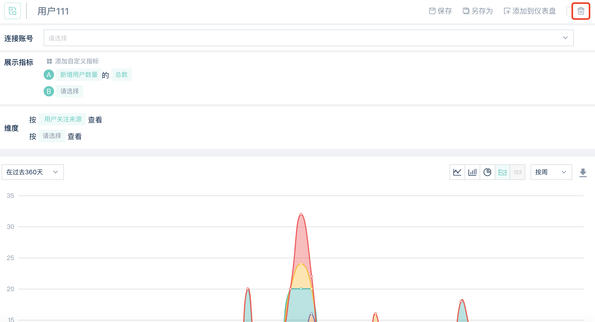The image size is (595, 322).
Task: Select metric A badge icon
Action: click(49, 75)
